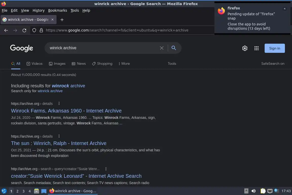Screen dimensions: 292x195
Task: Open the Edit menu
Action: [14, 10]
